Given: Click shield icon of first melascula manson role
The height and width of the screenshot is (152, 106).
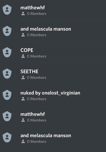Looking at the screenshot, I should (x=7, y=31).
